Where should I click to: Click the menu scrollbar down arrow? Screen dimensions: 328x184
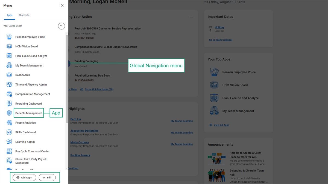coord(67,168)
